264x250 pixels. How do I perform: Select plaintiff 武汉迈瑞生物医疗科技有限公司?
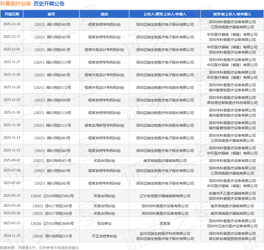(x=165, y=234)
